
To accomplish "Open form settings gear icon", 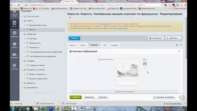I will click(177, 45).
